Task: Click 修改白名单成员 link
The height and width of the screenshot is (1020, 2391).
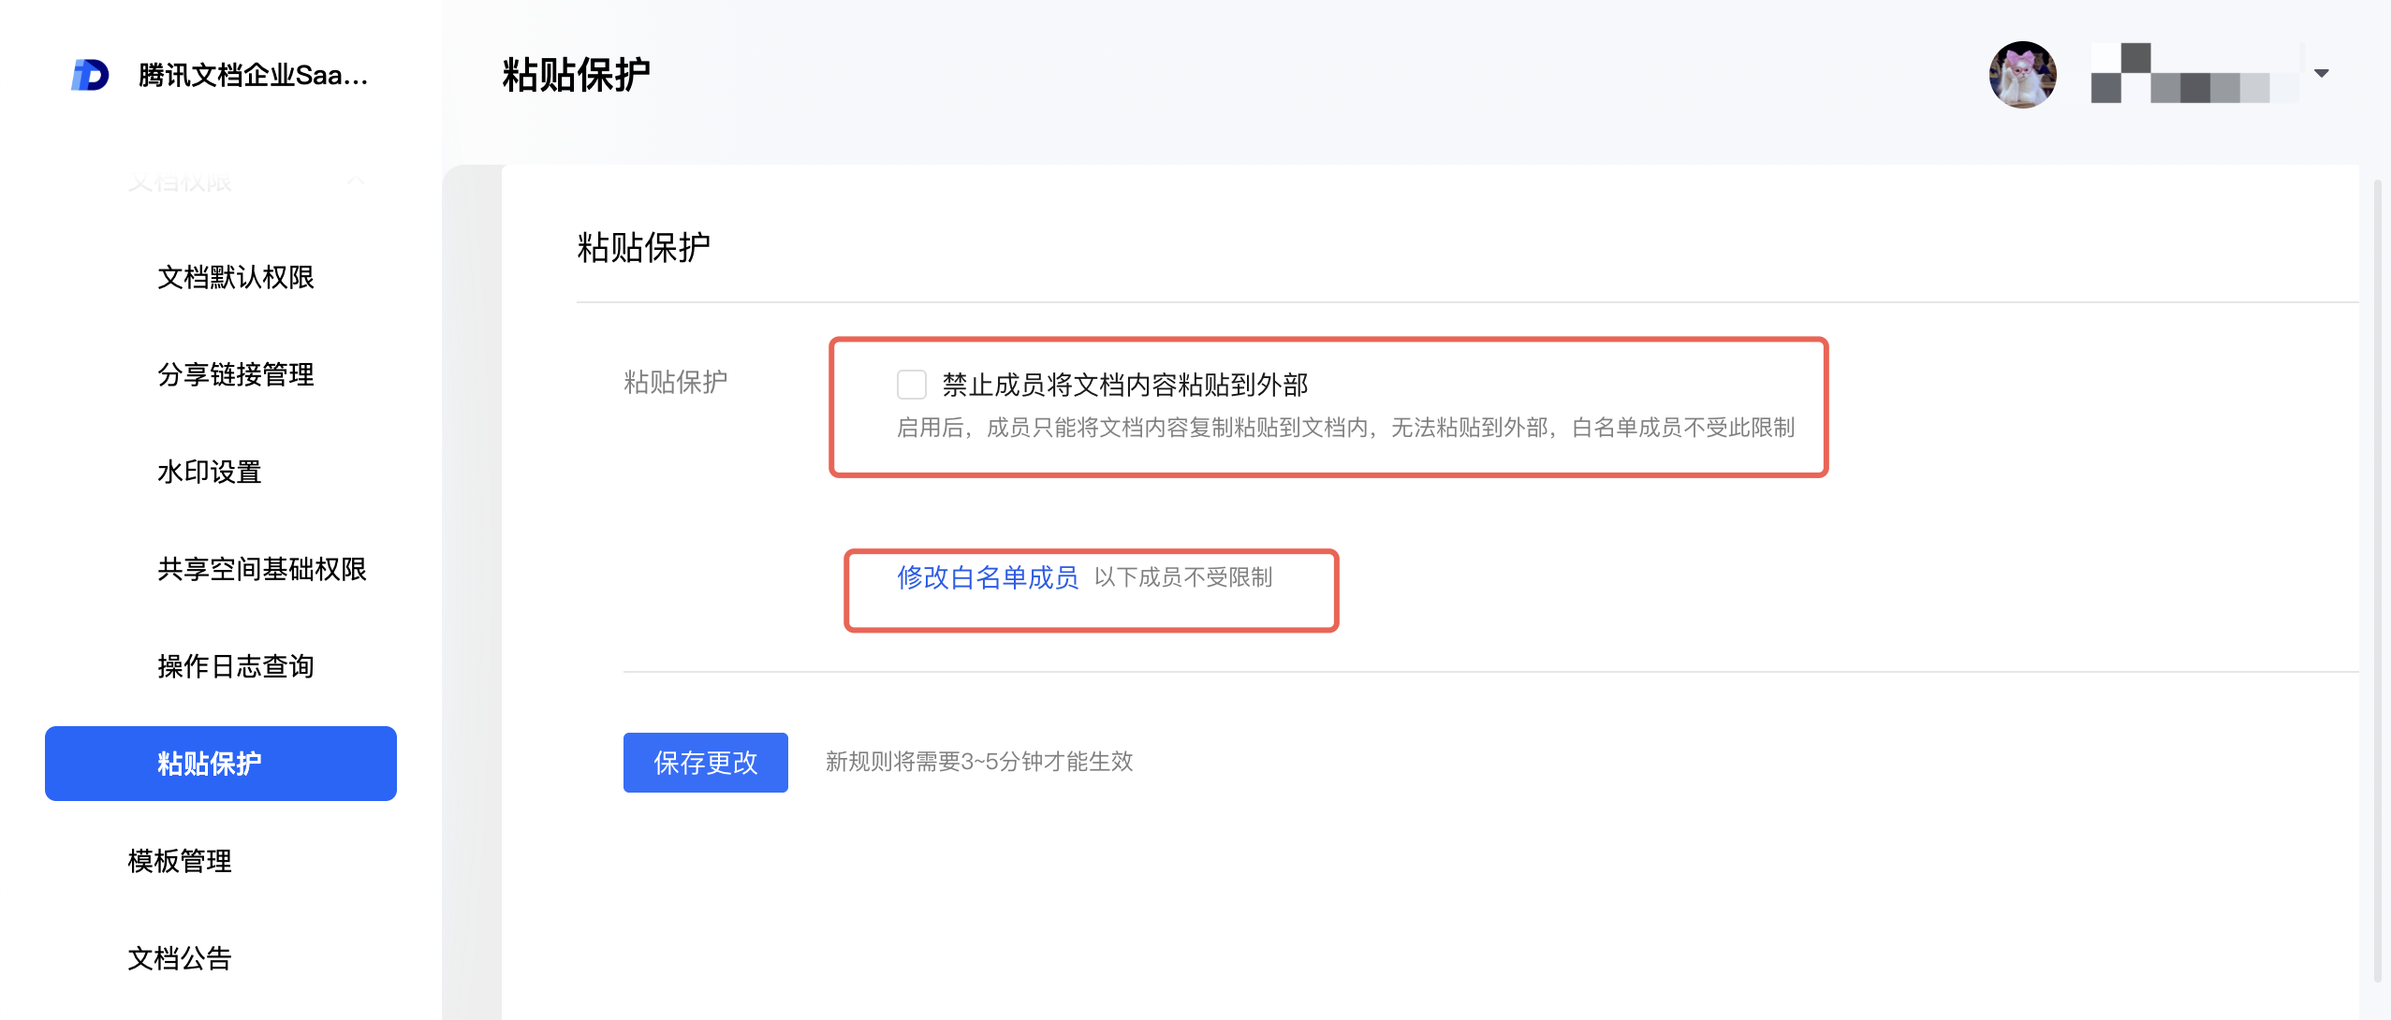Action: (988, 577)
